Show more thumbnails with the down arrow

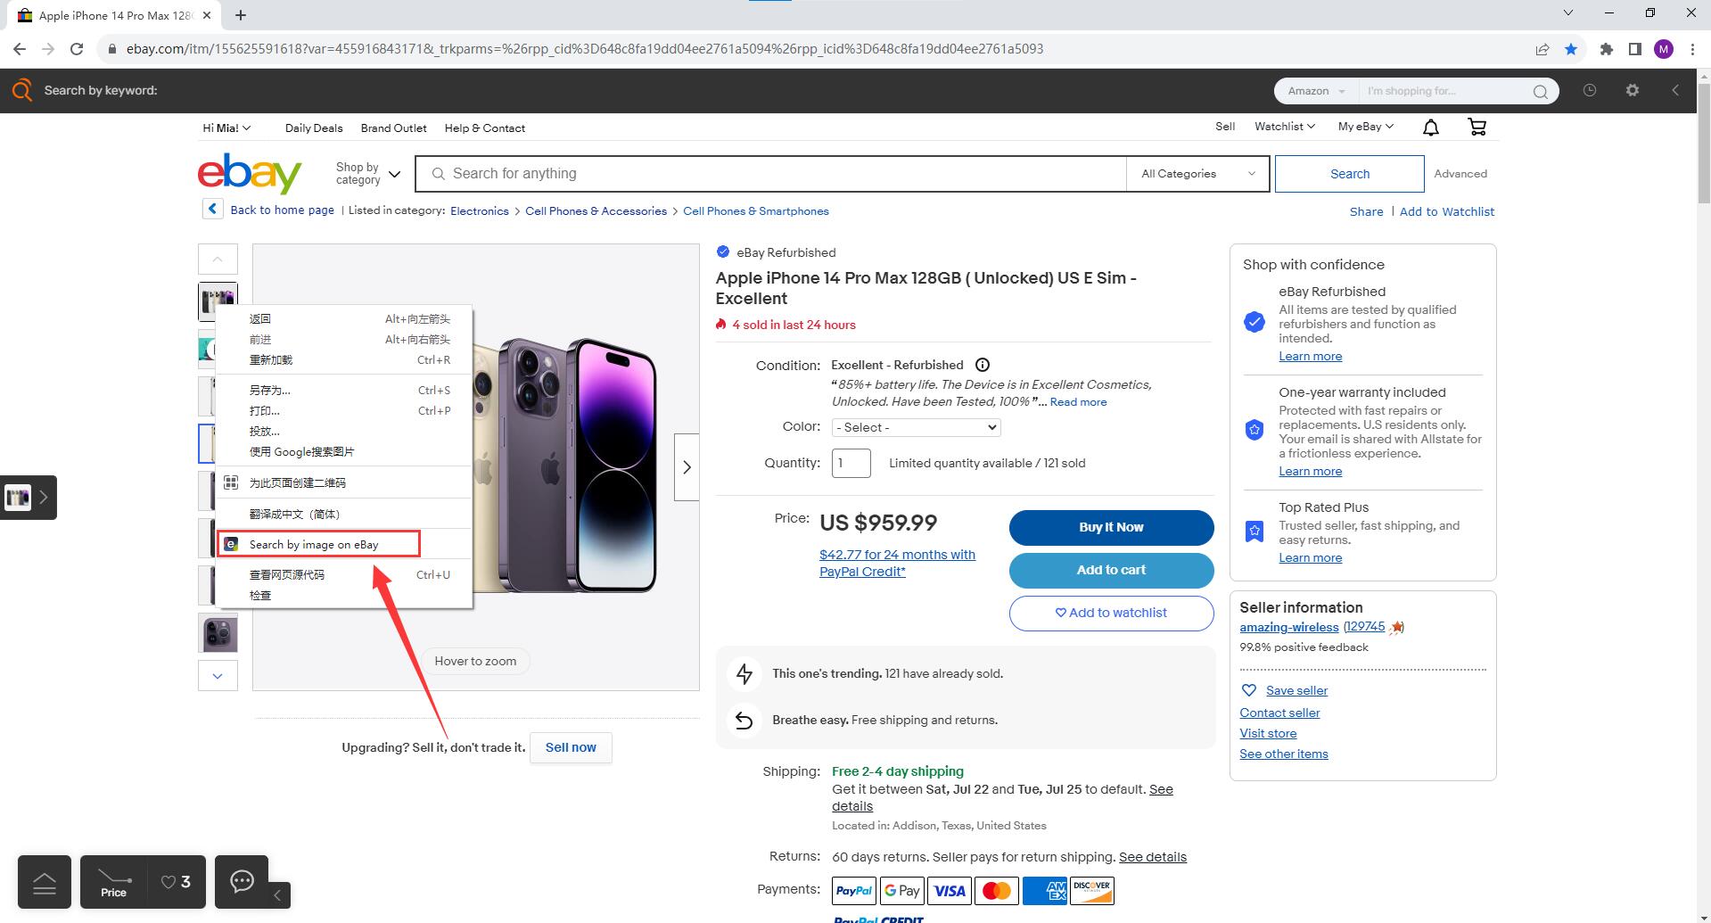[218, 676]
